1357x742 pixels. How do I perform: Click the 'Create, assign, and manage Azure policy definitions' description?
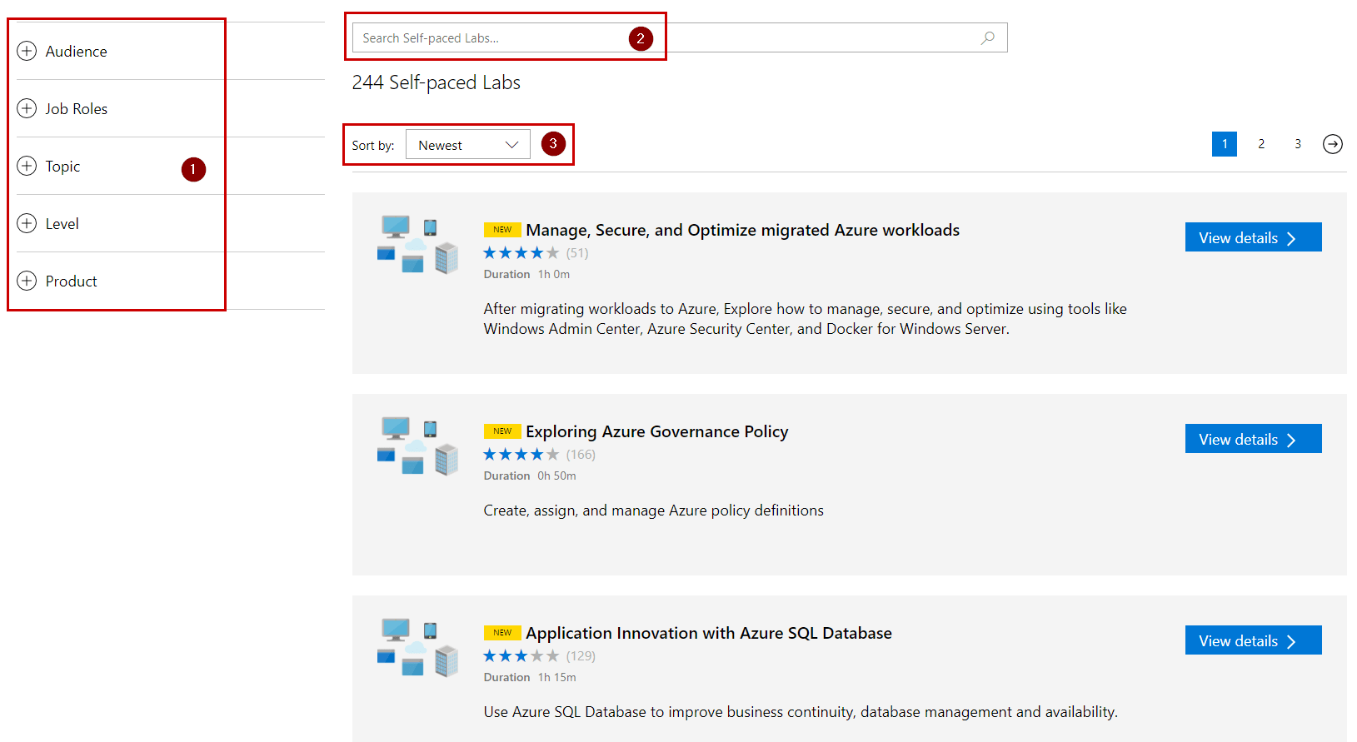point(653,510)
